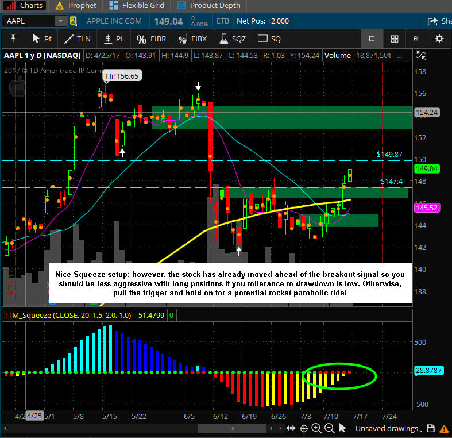The image size is (452, 438).
Task: Switch to the Prophet tab
Action: coord(76,6)
